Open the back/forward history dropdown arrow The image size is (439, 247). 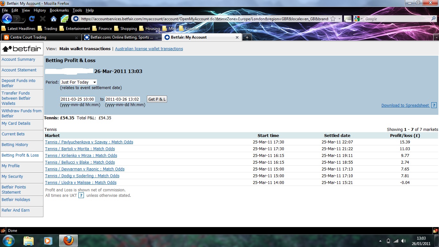coord(23,19)
